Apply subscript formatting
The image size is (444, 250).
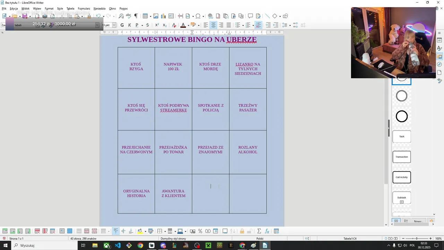(x=164, y=25)
